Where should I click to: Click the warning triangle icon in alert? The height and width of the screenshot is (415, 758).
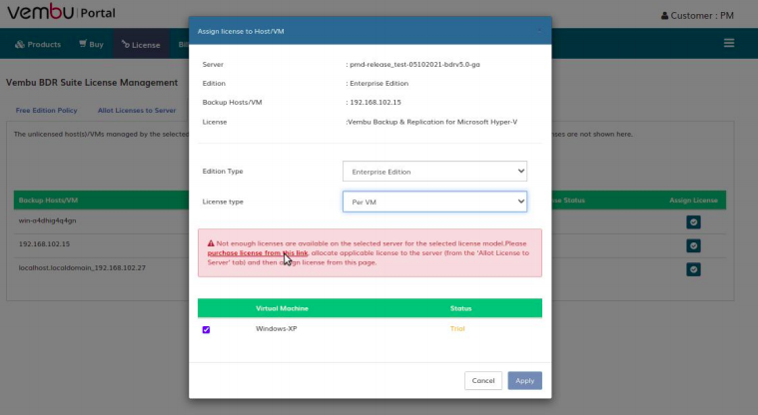(211, 243)
